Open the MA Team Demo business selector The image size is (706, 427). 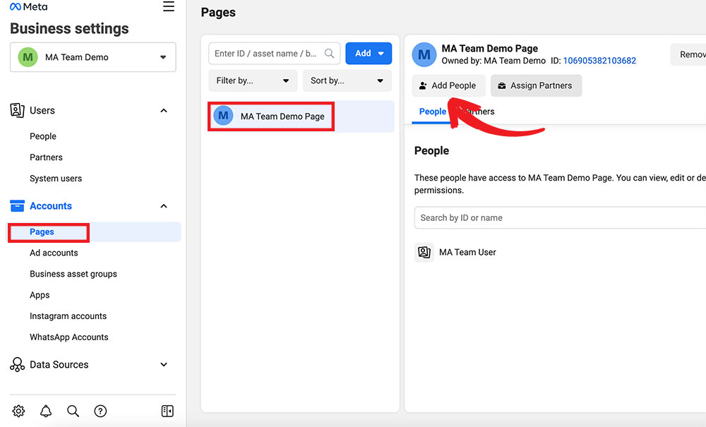pos(93,57)
